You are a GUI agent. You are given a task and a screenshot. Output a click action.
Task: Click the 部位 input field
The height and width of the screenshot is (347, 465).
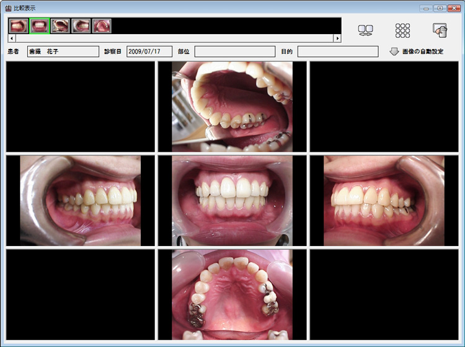[235, 51]
